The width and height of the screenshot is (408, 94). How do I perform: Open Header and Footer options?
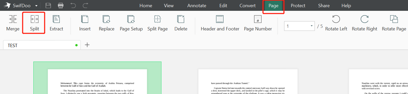point(220,23)
